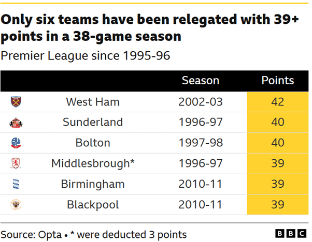The width and height of the screenshot is (312, 242).
Task: Click the Premier League since 1995-96 subtitle
Action: 86,55
